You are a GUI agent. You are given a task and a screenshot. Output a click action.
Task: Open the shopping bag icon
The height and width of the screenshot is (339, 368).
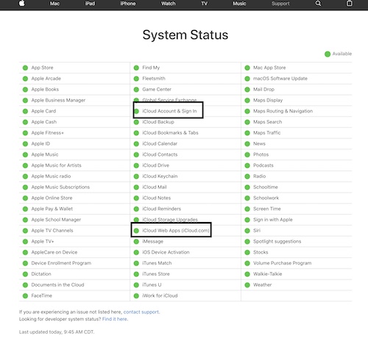pos(350,4)
